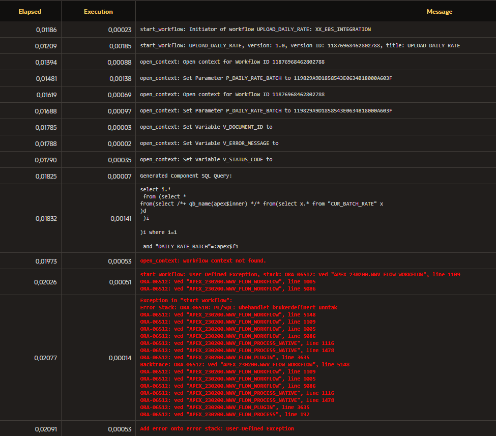The width and height of the screenshot is (496, 436).
Task: Select the UPLOAD_DAILY_RATE version 1.0 row
Action: (x=300, y=46)
